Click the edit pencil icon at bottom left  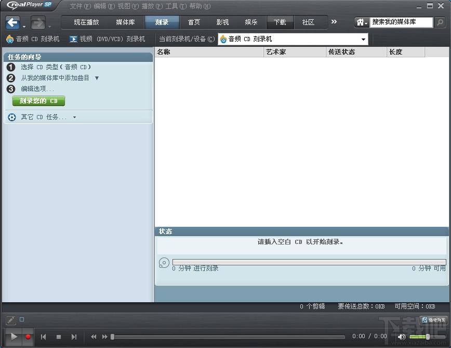[x=10, y=320]
